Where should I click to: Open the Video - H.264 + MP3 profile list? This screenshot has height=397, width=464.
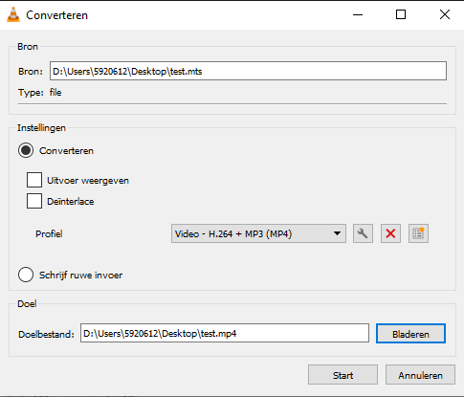258,233
